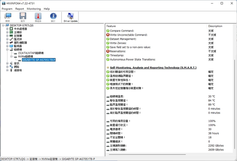Click the status bar path text

pyautogui.click(x=48, y=159)
